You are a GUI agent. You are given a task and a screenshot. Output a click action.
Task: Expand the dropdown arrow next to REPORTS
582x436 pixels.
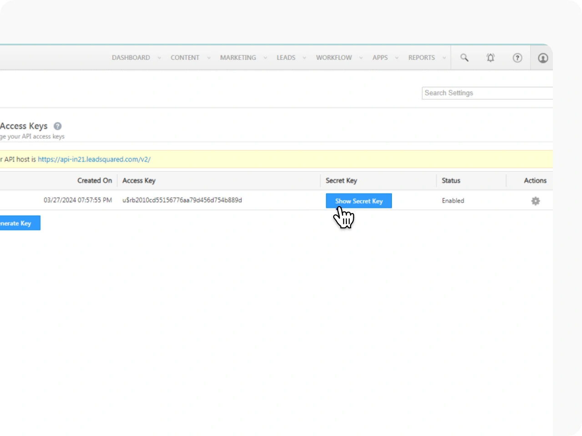point(444,58)
